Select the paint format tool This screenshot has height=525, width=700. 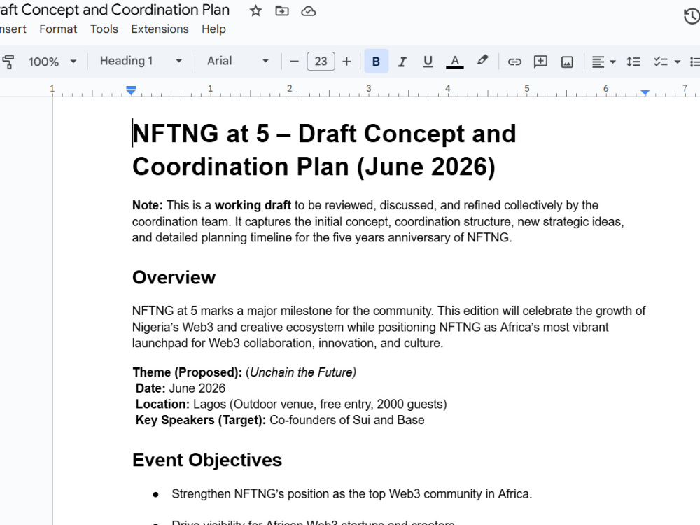[8, 62]
